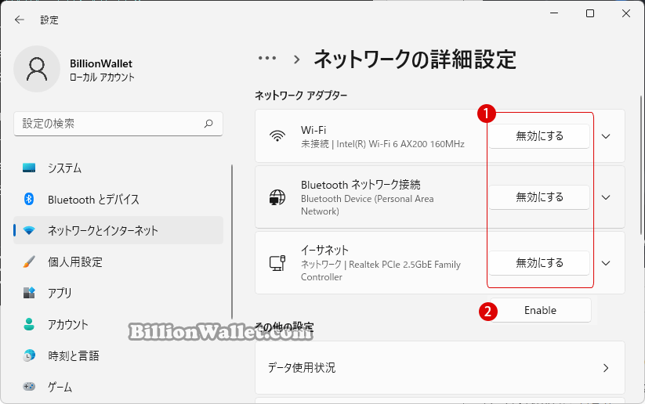Expand the イーサネット adapter chevron
The height and width of the screenshot is (404, 645).
606,263
